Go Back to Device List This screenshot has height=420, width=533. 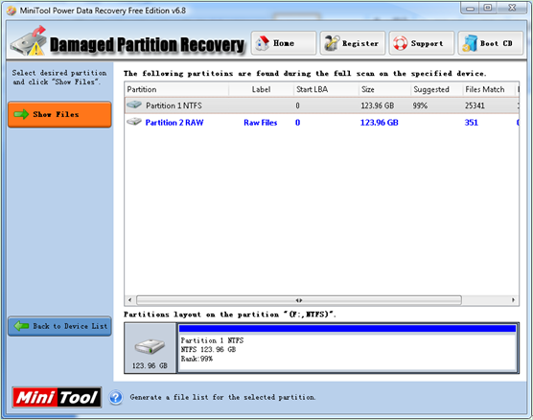click(59, 326)
